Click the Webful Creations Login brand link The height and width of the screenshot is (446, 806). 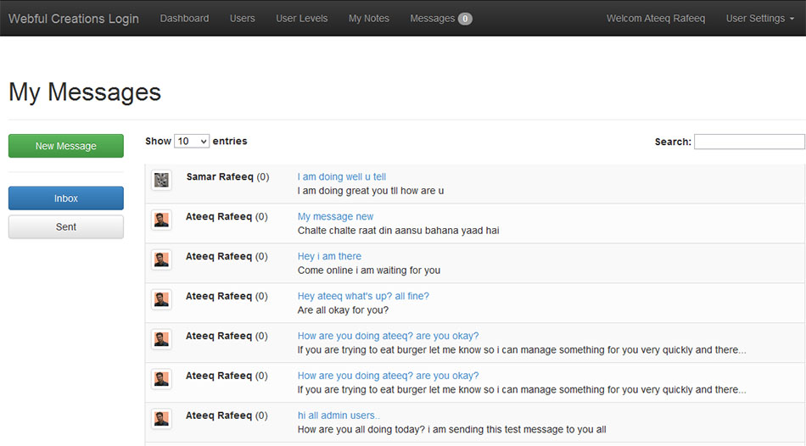tap(74, 19)
